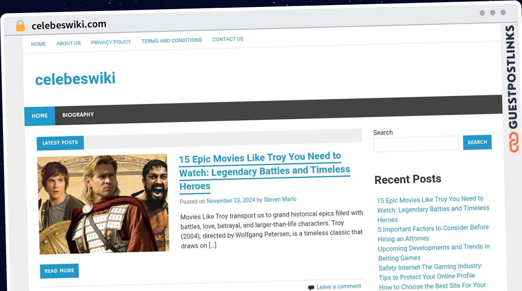Open recent post on Betting Games trends
Viewport: 522px width, 291px height.
(434, 252)
